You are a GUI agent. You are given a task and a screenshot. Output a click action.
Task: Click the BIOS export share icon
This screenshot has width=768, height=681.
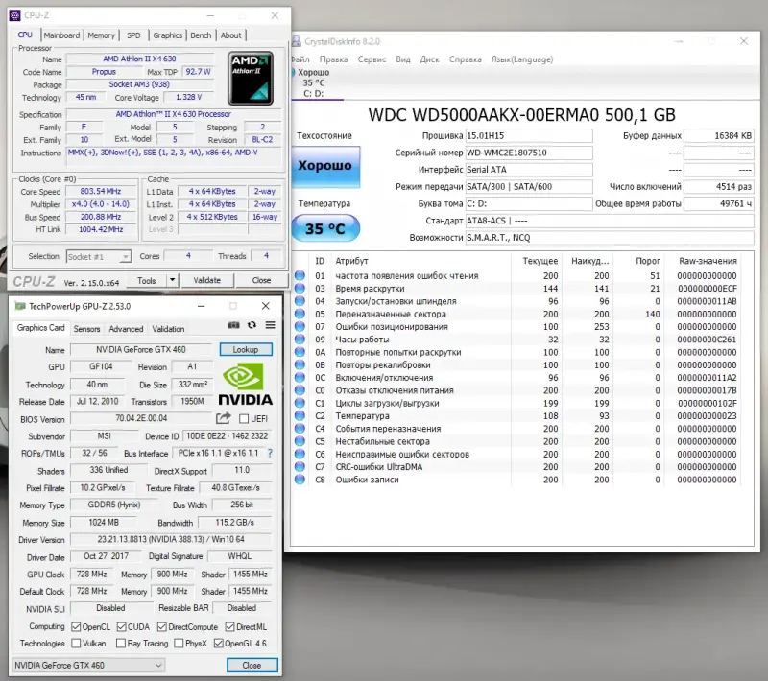224,419
